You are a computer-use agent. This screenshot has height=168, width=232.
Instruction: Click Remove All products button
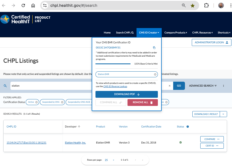point(143,102)
